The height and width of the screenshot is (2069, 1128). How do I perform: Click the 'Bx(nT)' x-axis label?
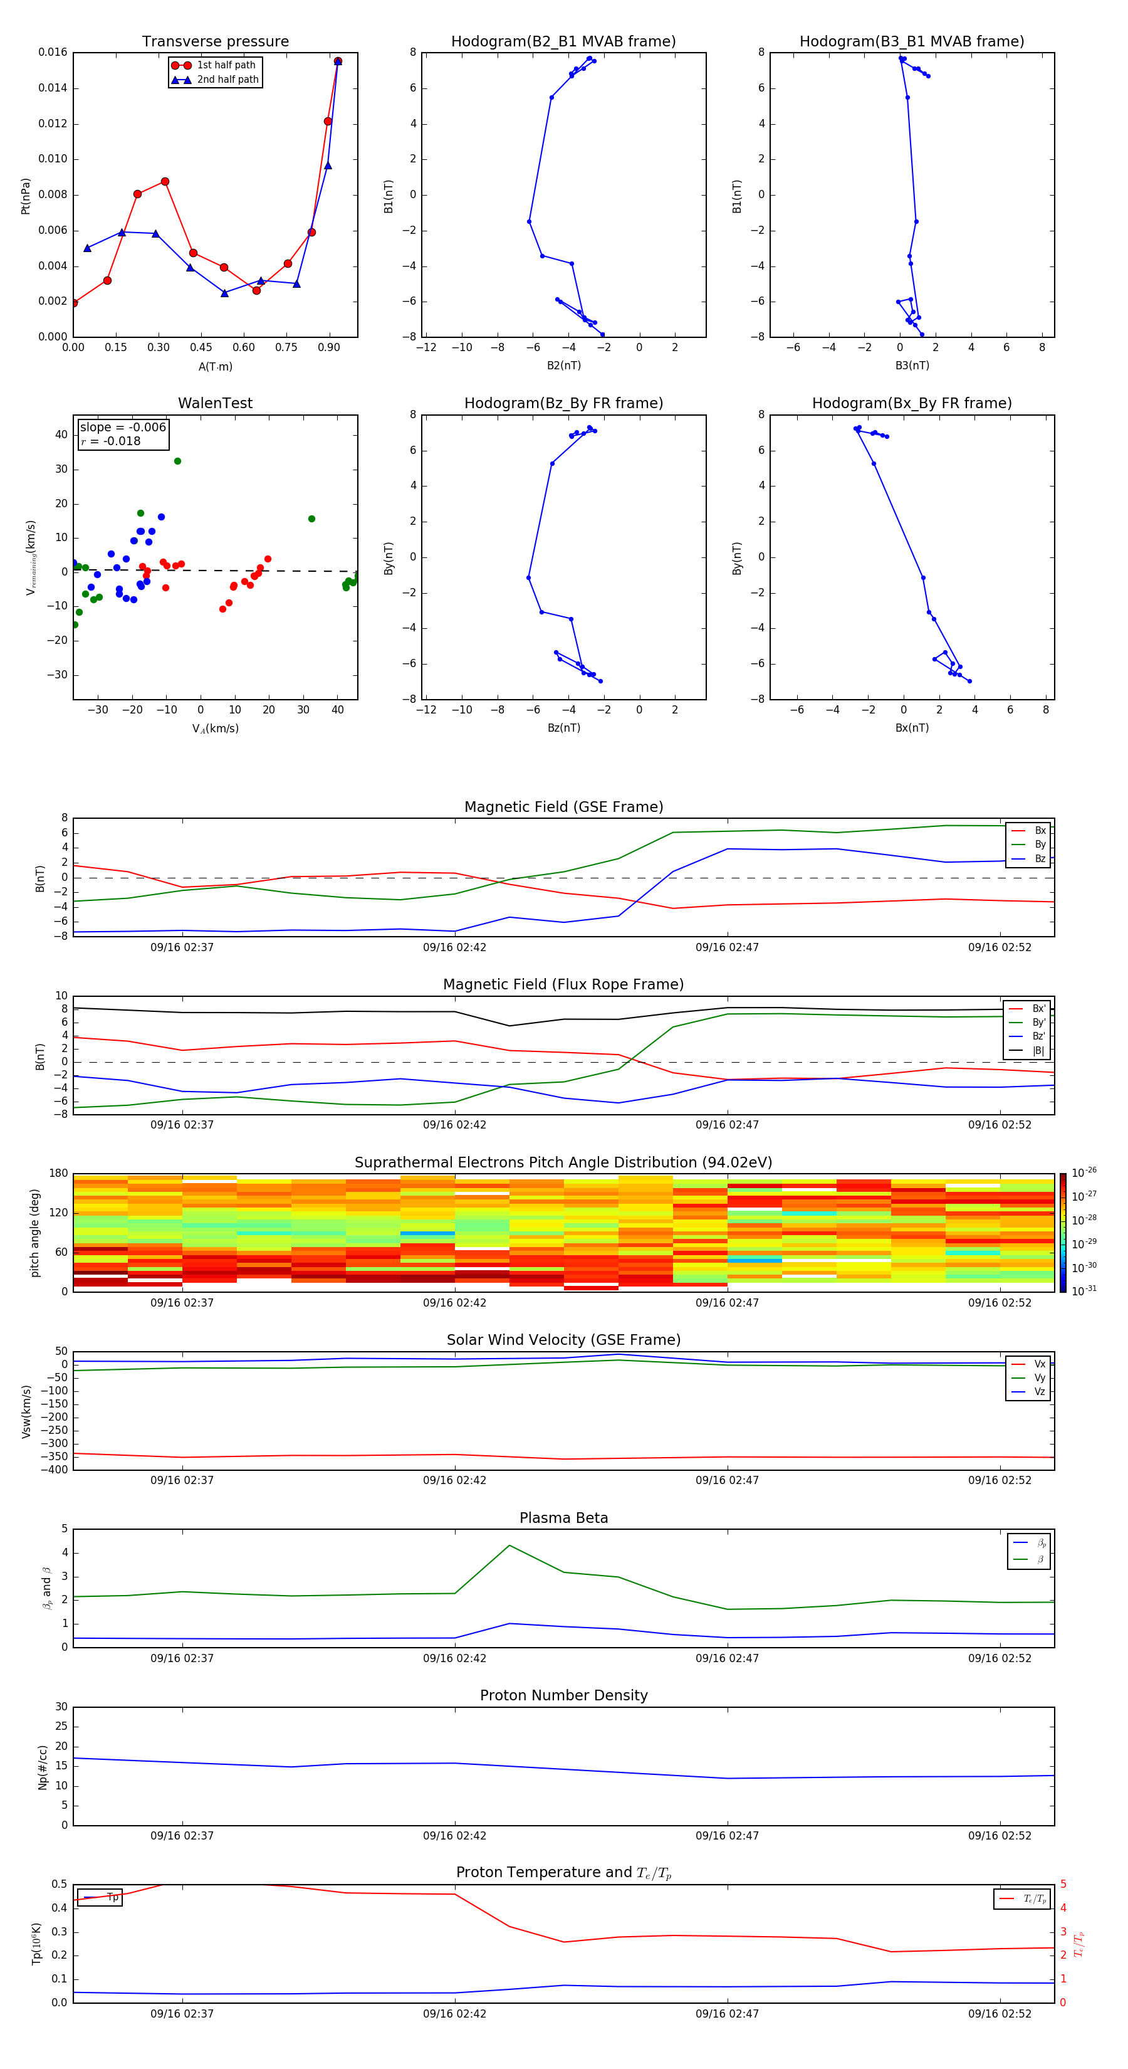coord(912,728)
